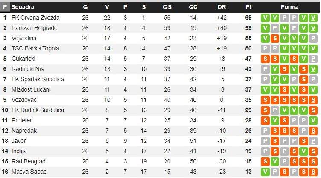Click the Squadra column header
The image size is (321, 178).
(23, 7)
